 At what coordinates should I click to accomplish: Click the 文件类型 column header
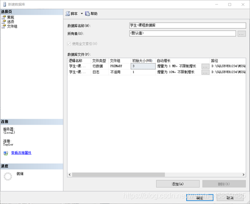pyautogui.click(x=100, y=61)
